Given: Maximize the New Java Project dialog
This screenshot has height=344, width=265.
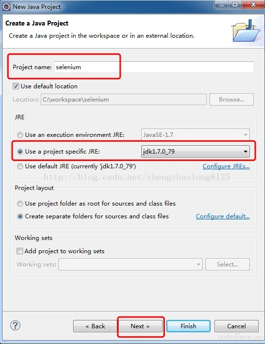Looking at the screenshot, I should 235,5.
